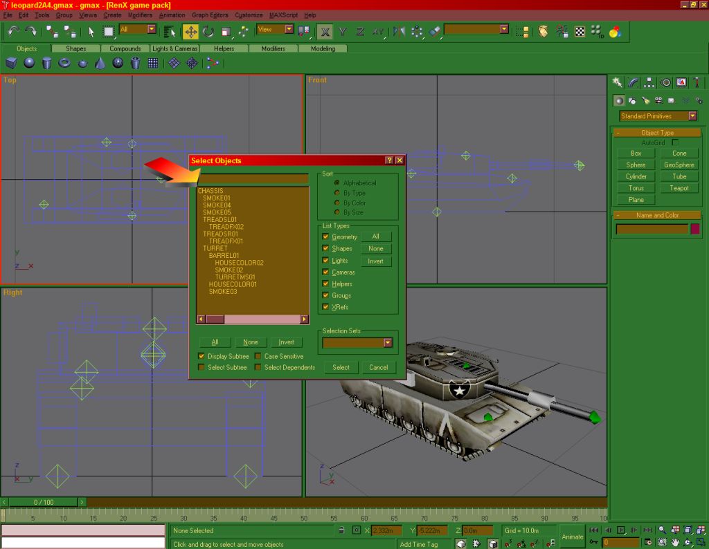The image size is (709, 549).
Task: Click the Mirror Selected Objects icon
Action: (x=400, y=31)
